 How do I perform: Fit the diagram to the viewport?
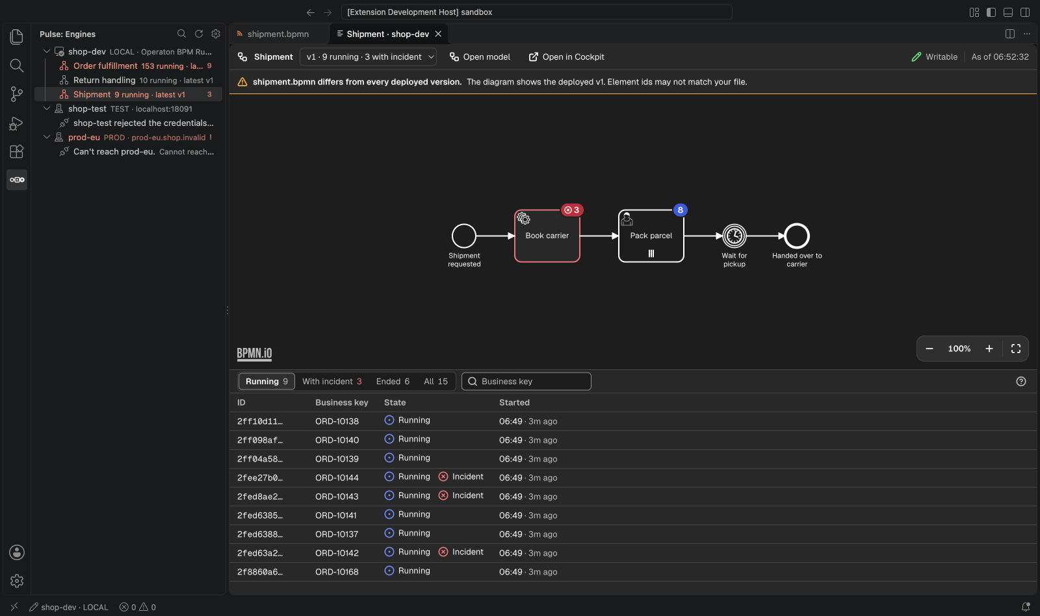(x=1016, y=349)
